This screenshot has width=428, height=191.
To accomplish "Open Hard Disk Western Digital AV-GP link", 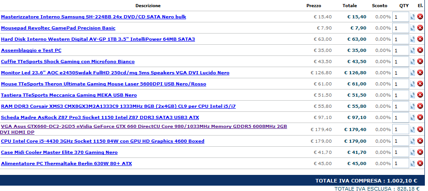I will (98, 39).
